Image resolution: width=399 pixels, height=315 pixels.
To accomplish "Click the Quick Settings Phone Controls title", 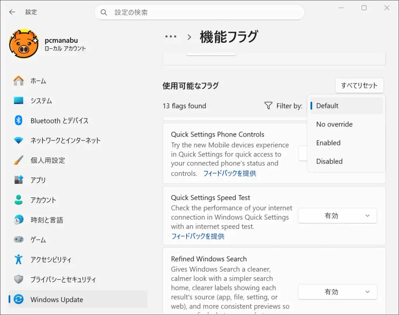I will 217,134.
